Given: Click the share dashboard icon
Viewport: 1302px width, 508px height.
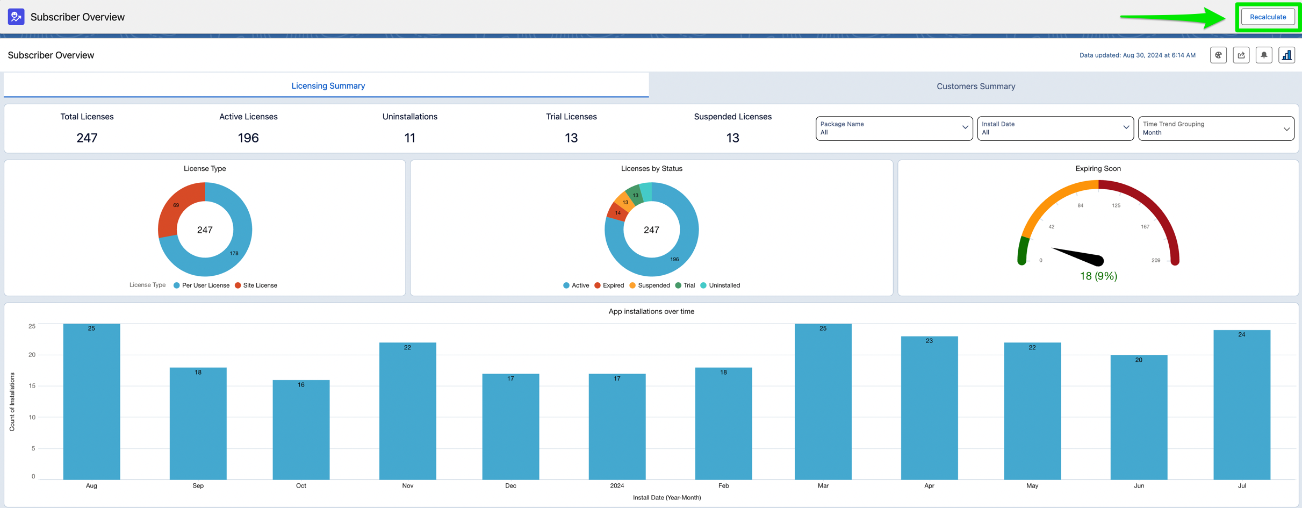Looking at the screenshot, I should (x=1241, y=55).
